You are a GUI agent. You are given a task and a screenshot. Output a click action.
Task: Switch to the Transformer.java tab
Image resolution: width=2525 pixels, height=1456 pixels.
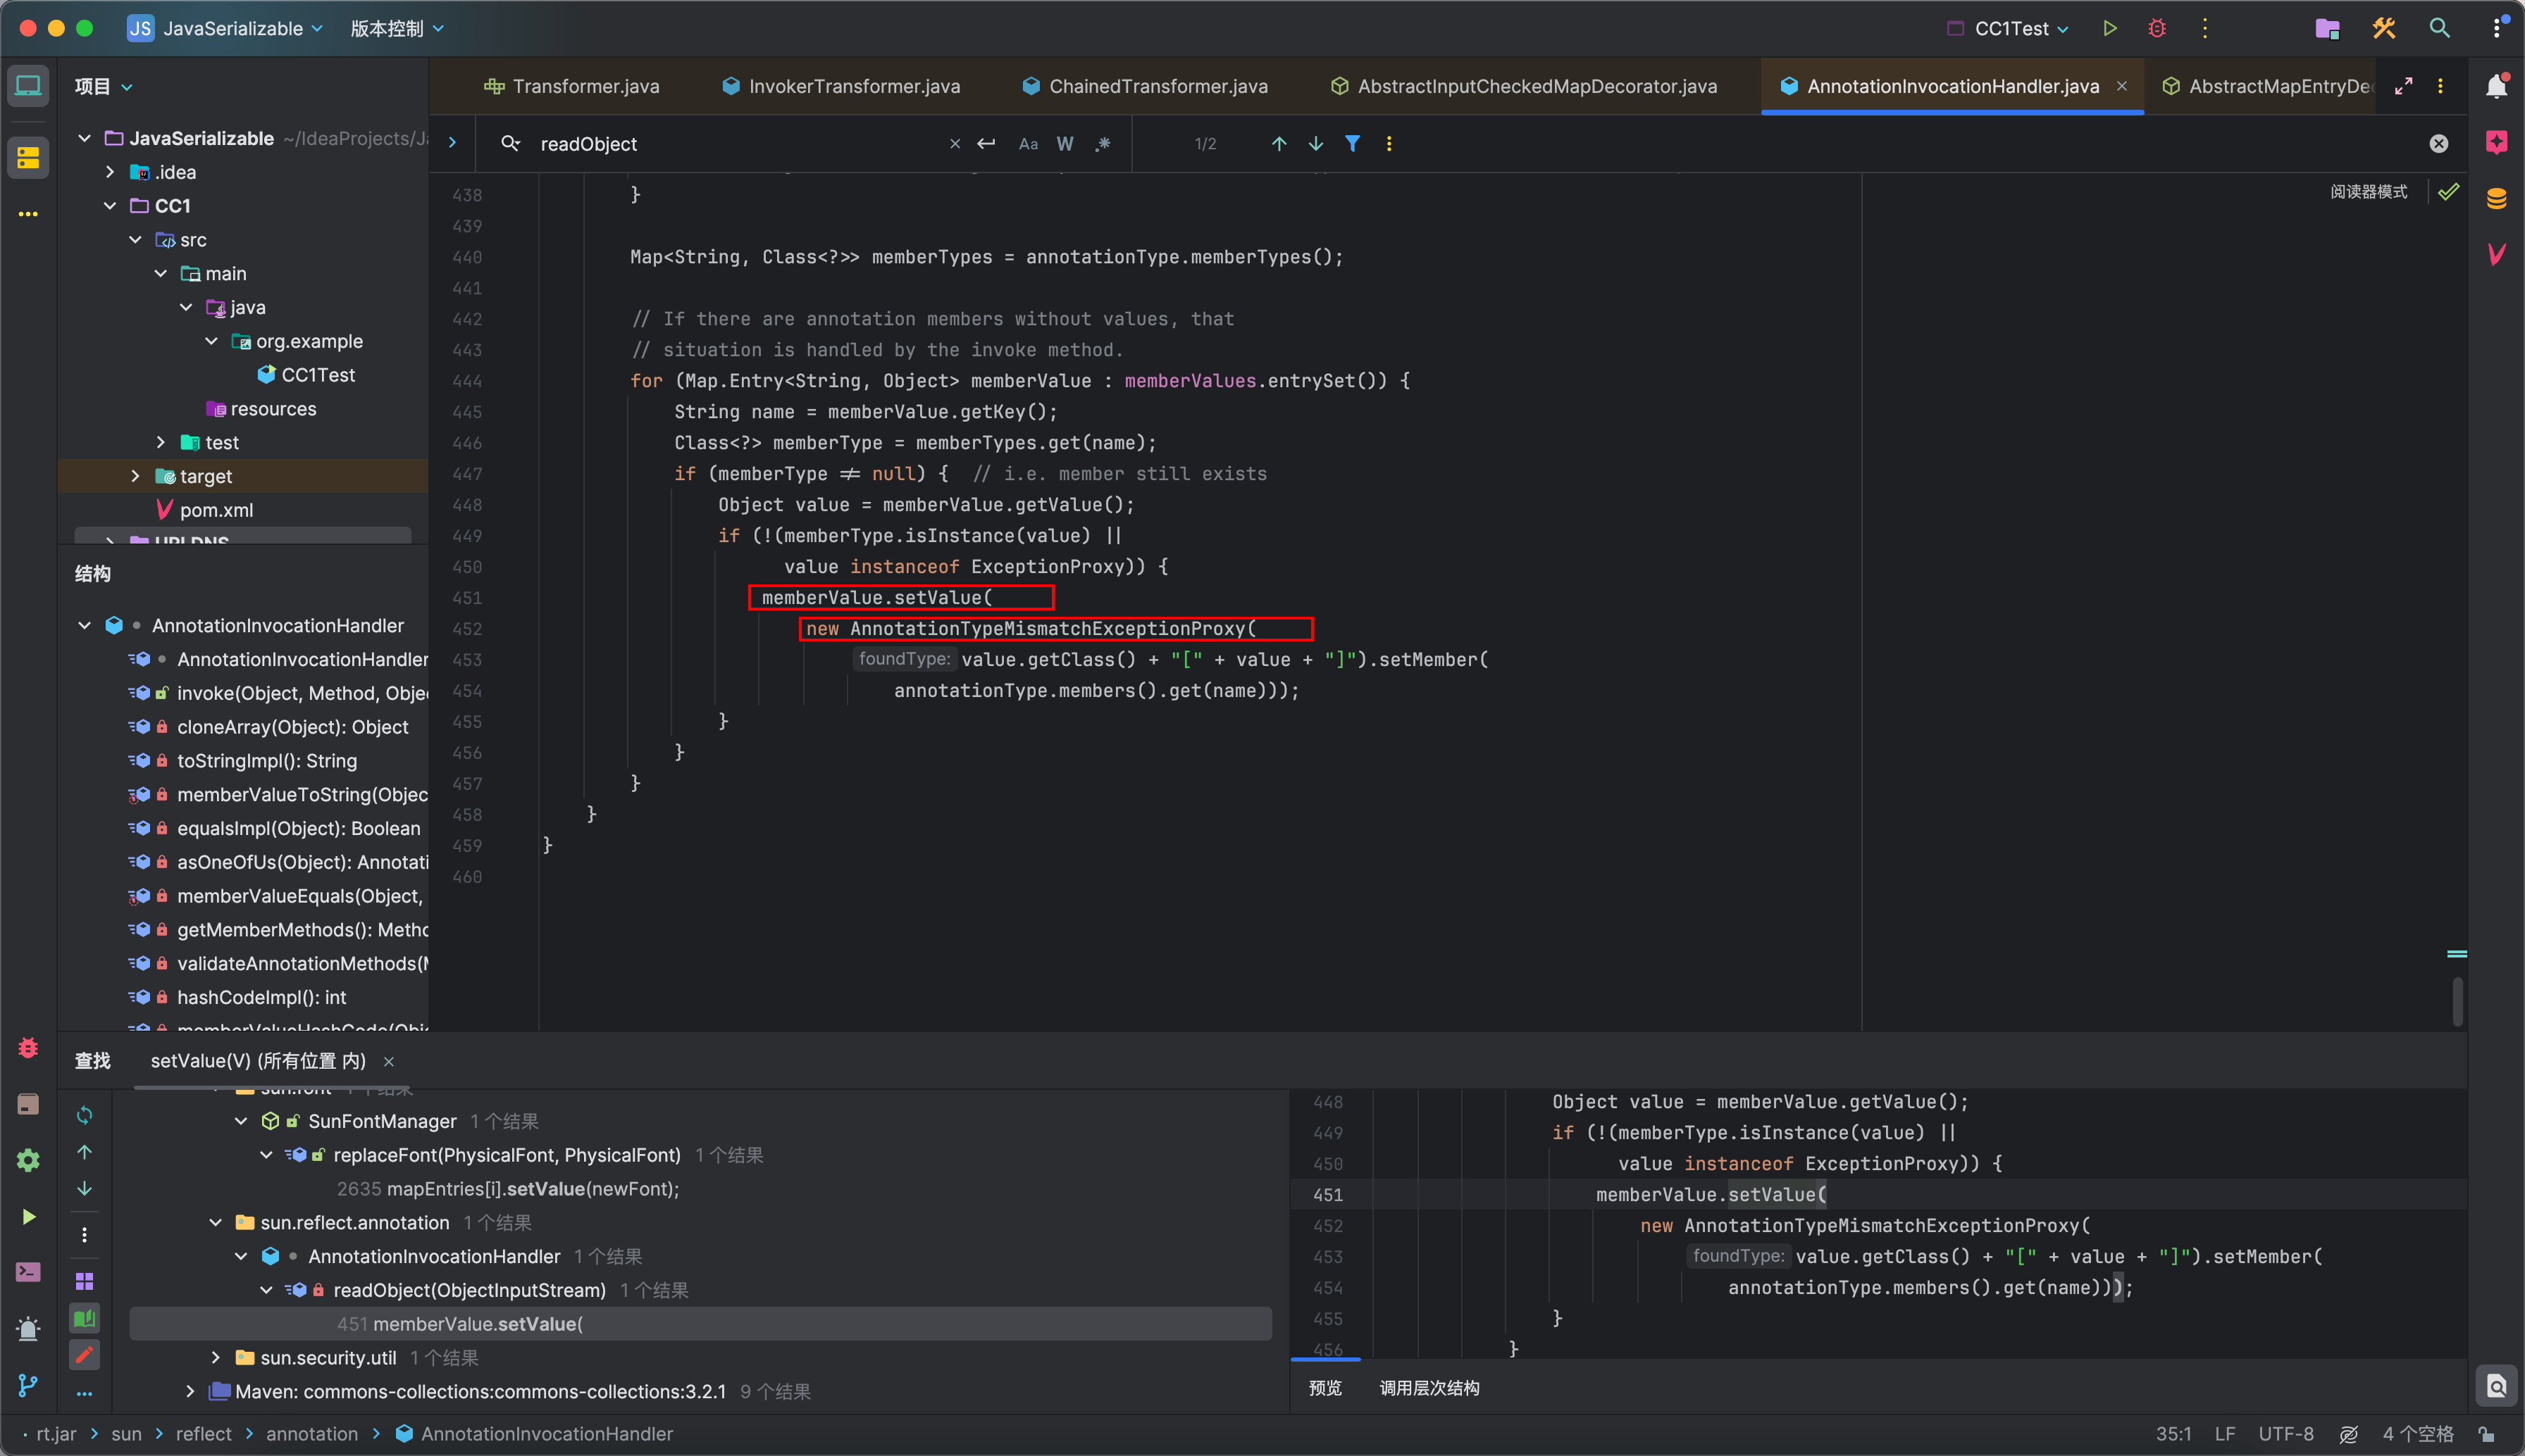click(x=571, y=86)
